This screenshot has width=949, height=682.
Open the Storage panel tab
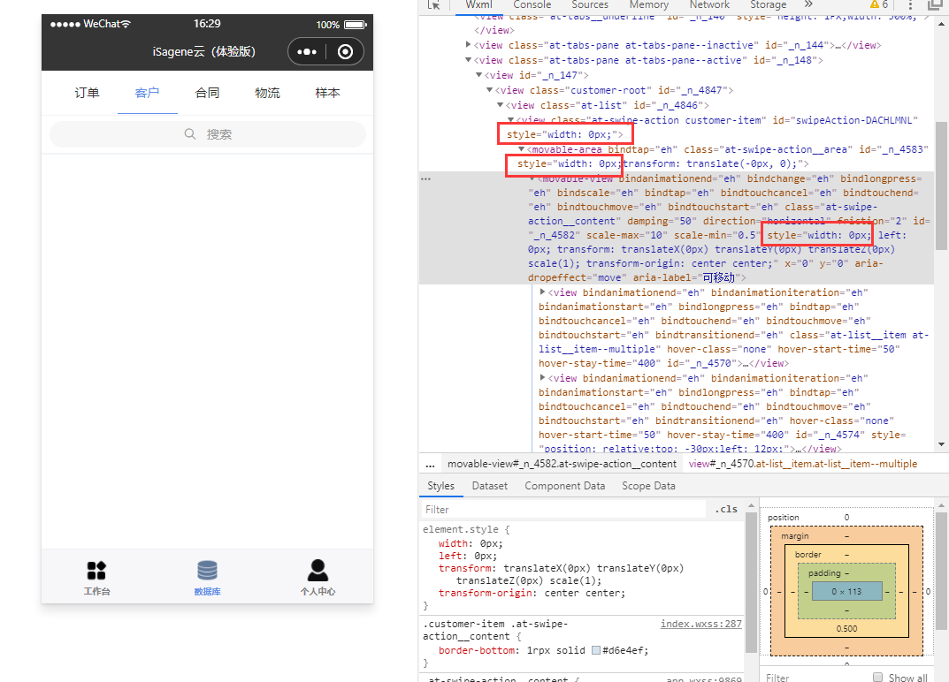tap(768, 4)
